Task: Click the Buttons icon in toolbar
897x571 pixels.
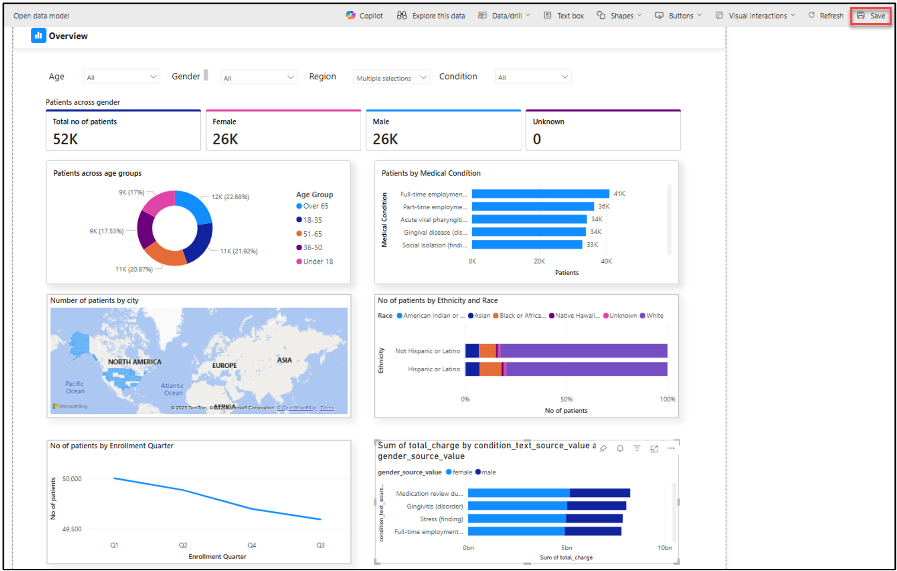Action: pos(658,15)
